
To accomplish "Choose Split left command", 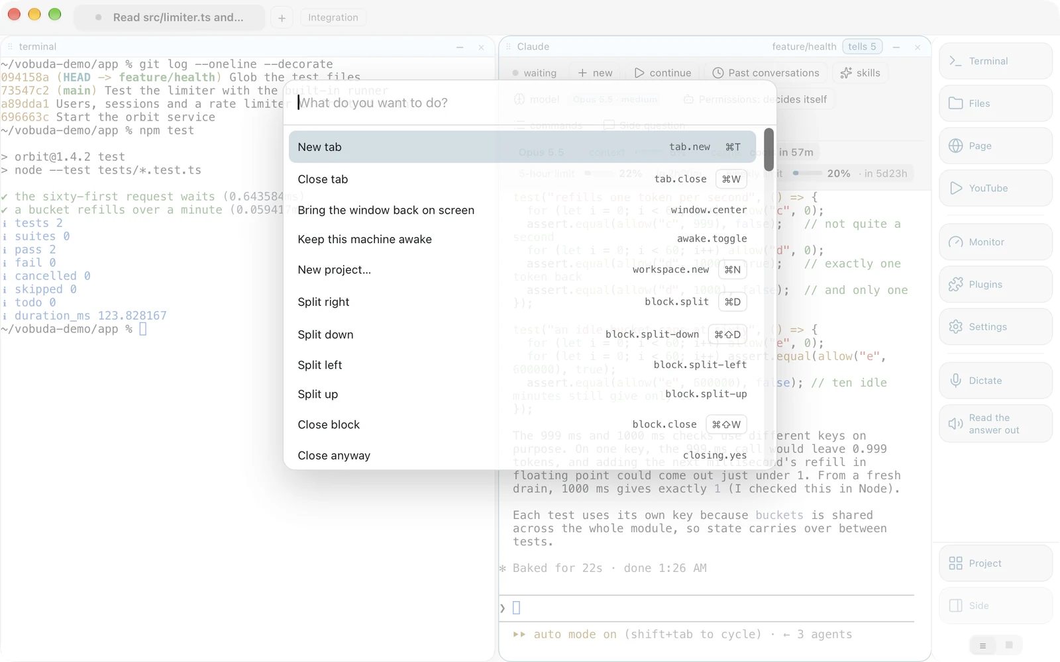I will pyautogui.click(x=522, y=365).
